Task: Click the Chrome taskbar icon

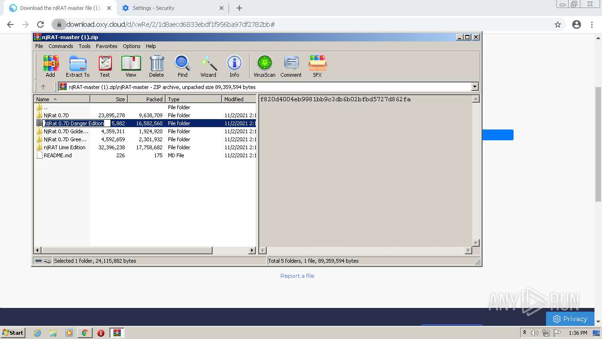Action: pos(85,333)
